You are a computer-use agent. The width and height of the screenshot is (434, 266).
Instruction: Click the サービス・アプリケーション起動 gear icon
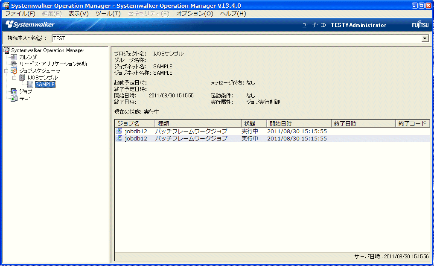14,64
